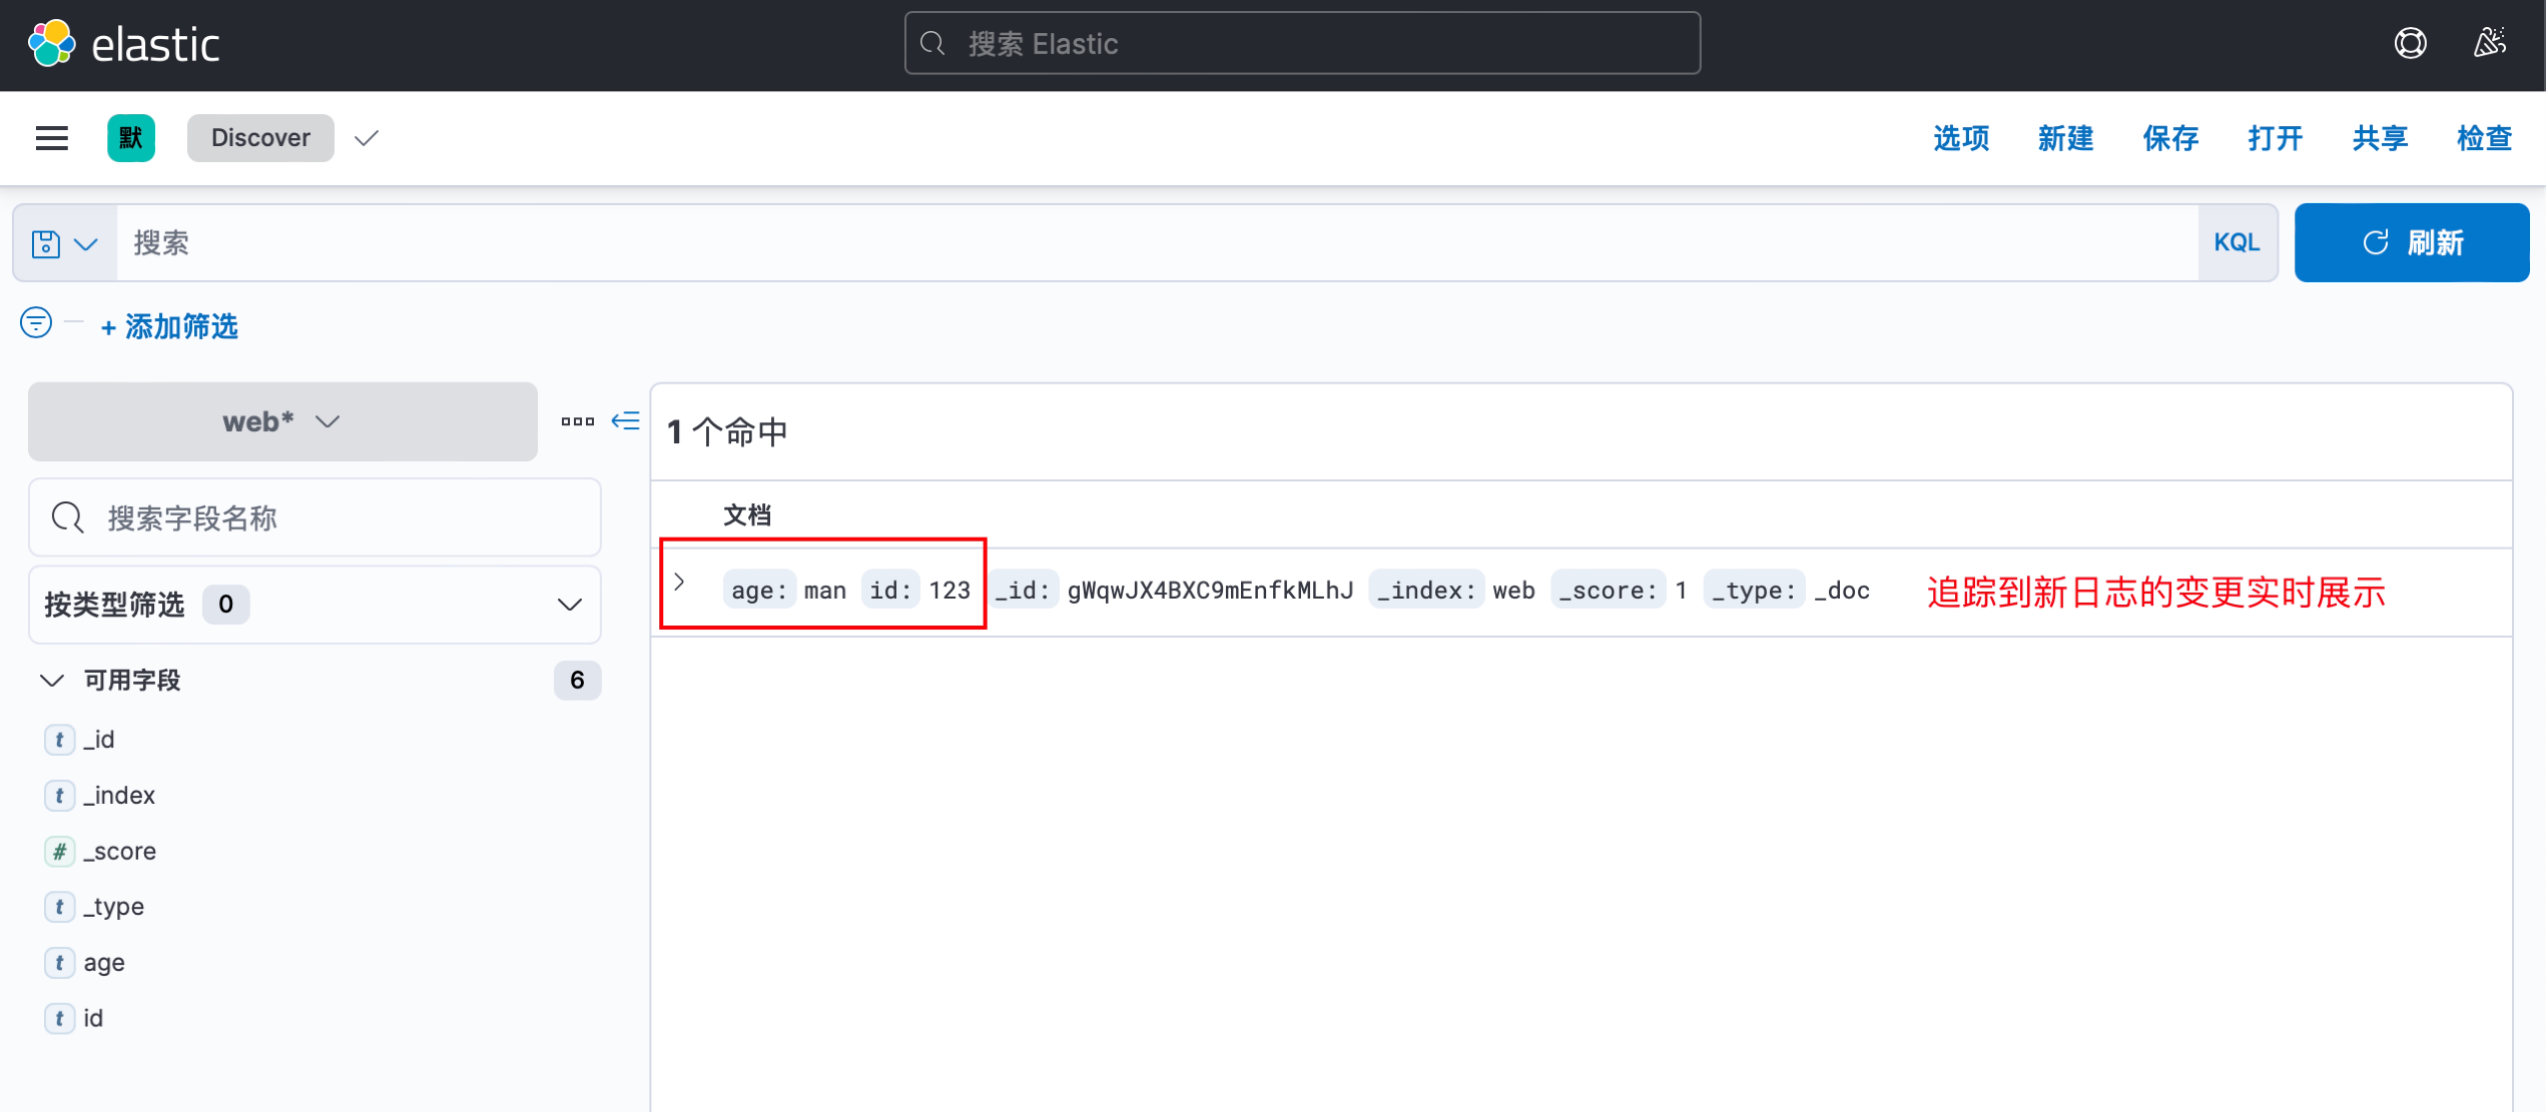This screenshot has width=2546, height=1112.
Task: Collapse the field sidebar arrow icon
Action: 626,422
